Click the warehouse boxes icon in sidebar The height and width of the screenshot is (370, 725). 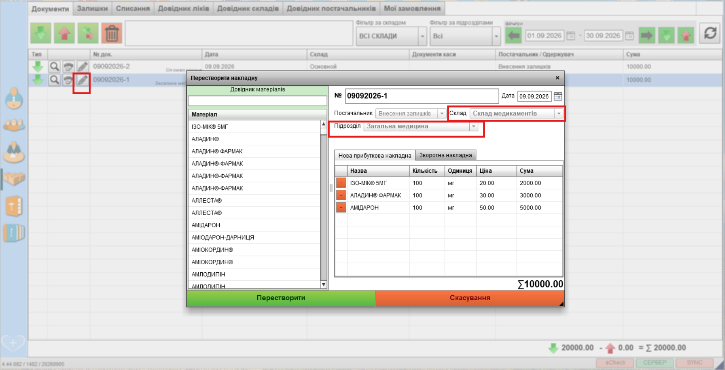coord(14,178)
